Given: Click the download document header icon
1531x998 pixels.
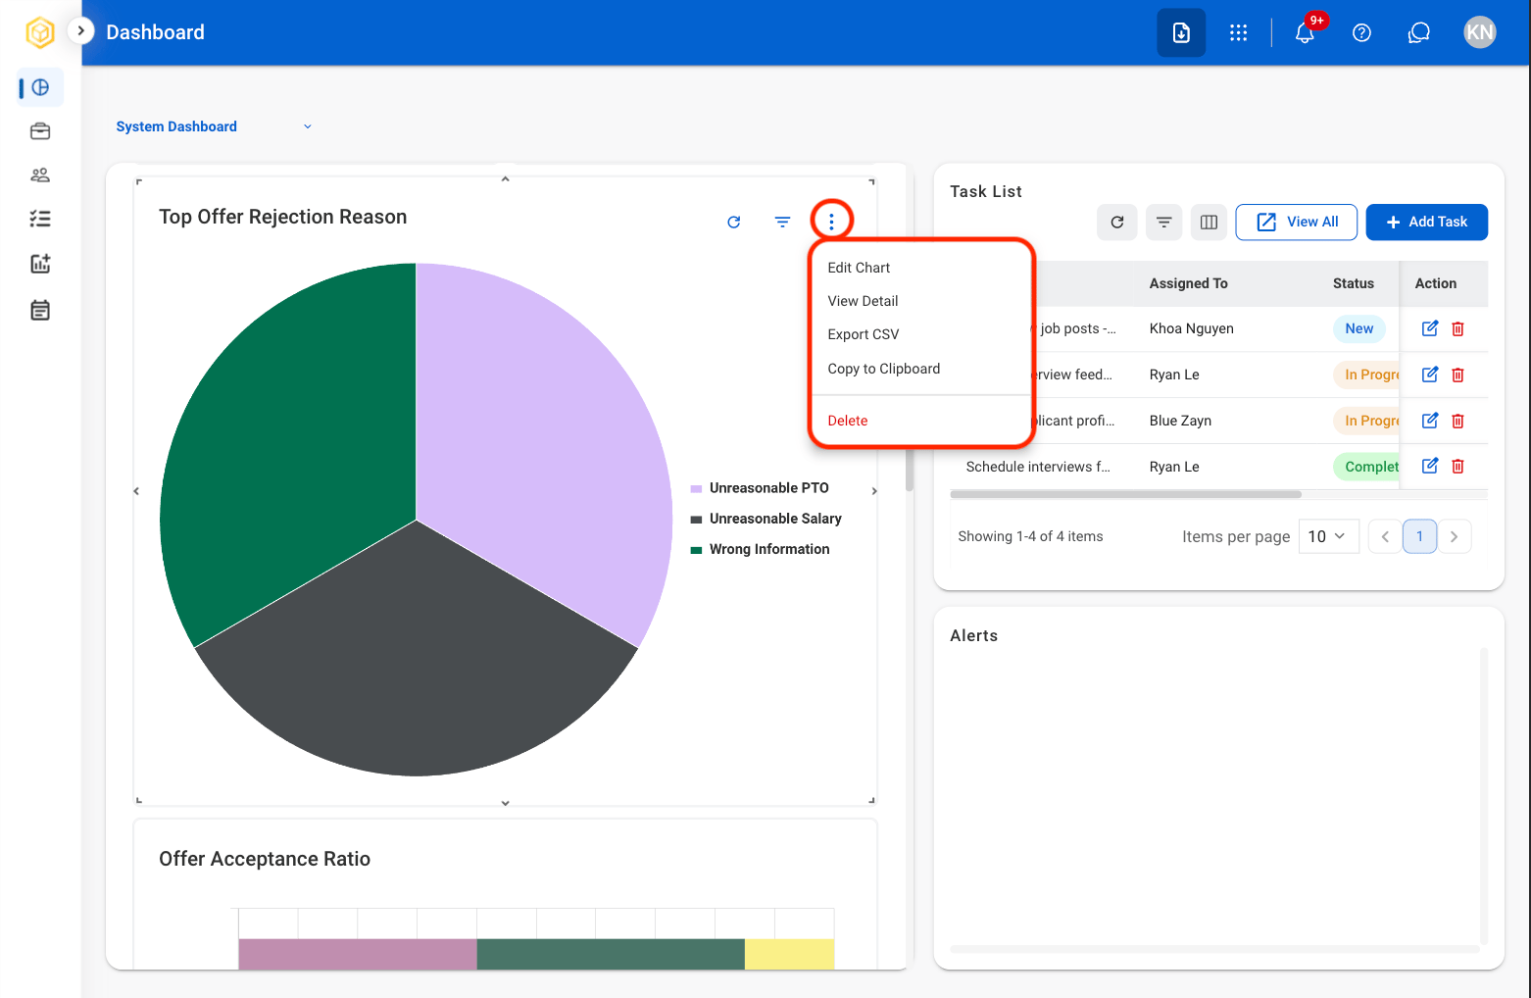Looking at the screenshot, I should tap(1181, 32).
